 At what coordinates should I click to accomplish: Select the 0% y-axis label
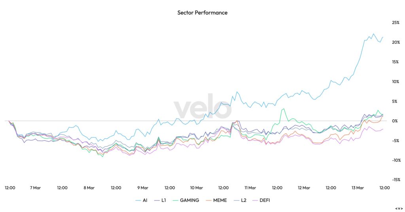pos(395,121)
